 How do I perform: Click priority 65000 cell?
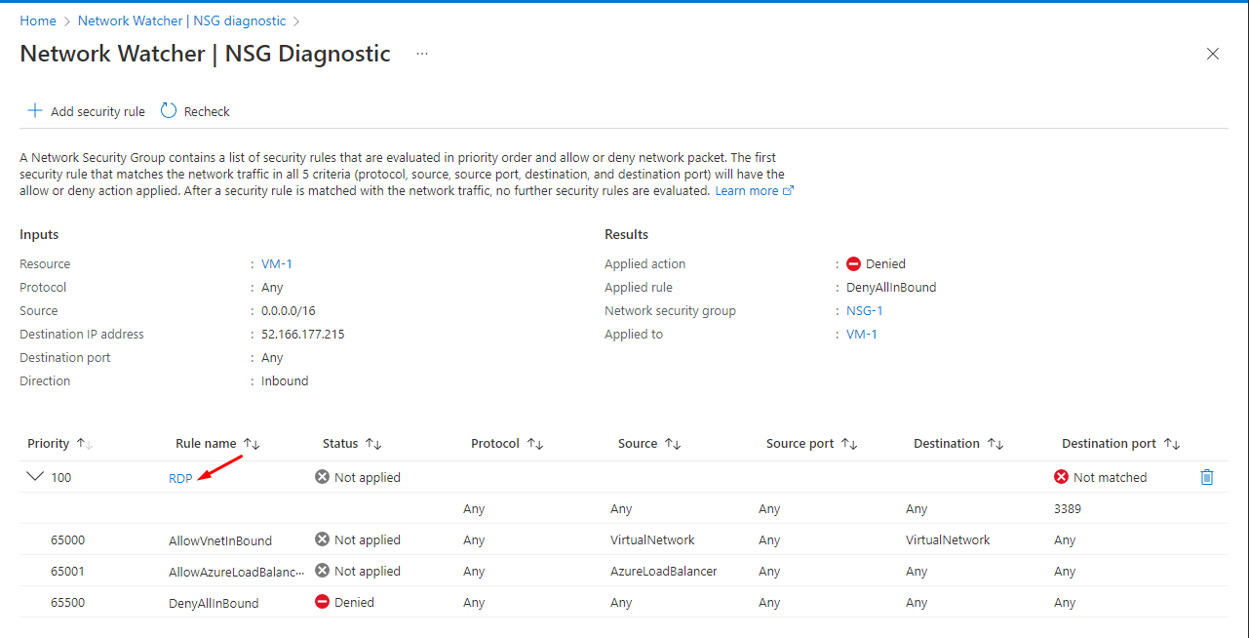pyautogui.click(x=68, y=539)
